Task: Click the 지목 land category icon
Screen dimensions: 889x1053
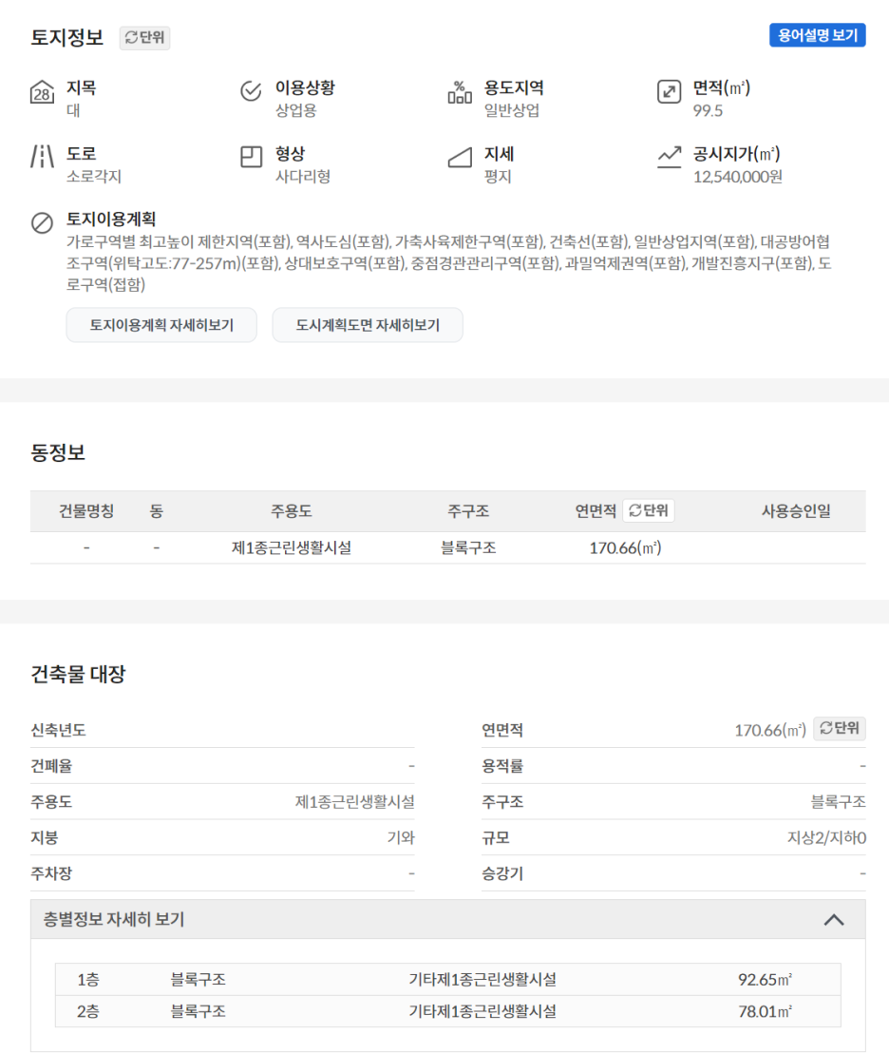Action: pos(42,92)
